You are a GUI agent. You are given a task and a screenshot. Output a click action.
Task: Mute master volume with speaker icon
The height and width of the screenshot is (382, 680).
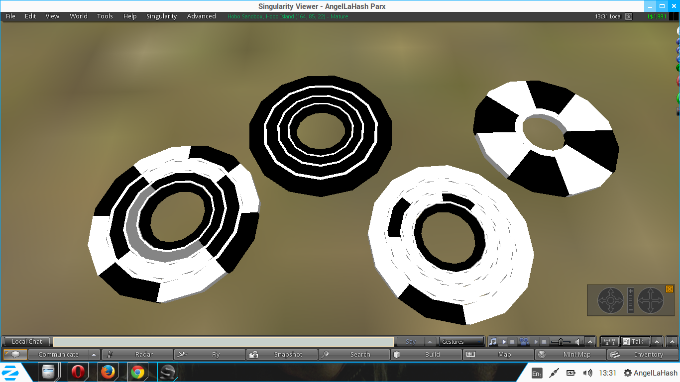[578, 342]
